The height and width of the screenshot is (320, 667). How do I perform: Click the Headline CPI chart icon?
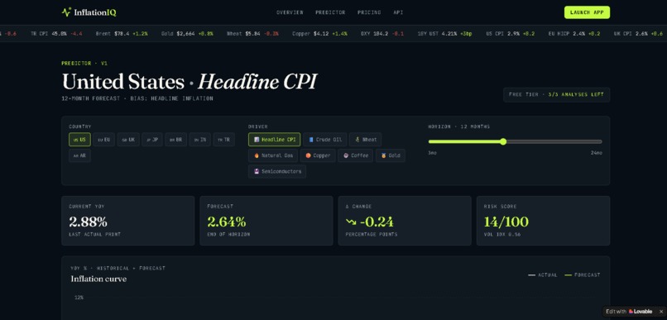tap(257, 140)
